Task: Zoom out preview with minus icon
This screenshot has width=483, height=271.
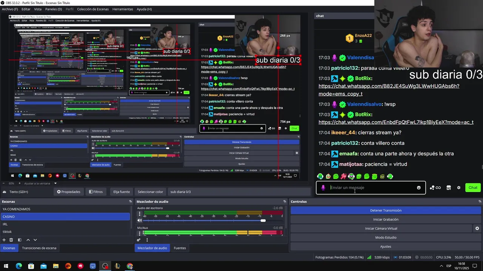Action: pos(4,183)
